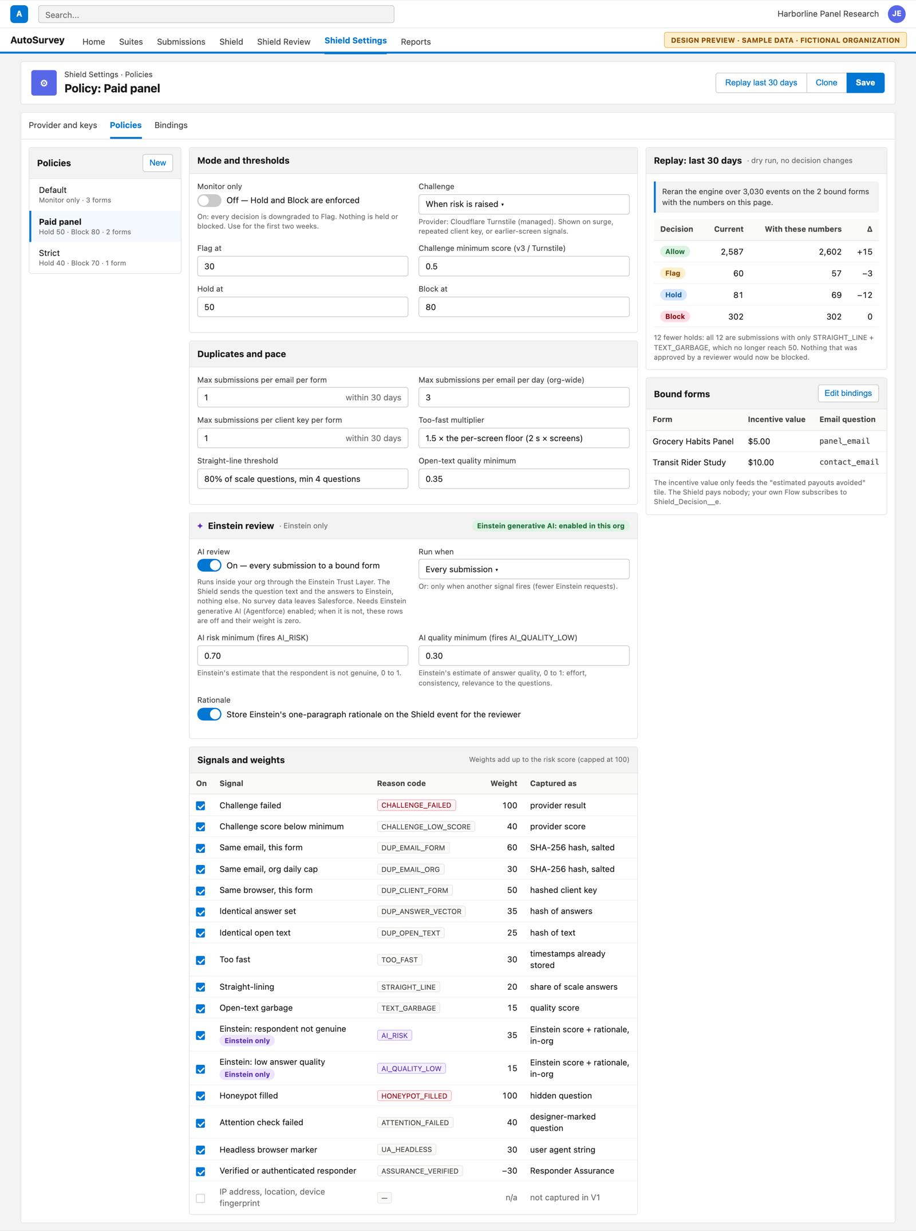Uncheck the Headless browser marker checkbox
Viewport: 916px width, 1231px height.
tap(200, 1150)
